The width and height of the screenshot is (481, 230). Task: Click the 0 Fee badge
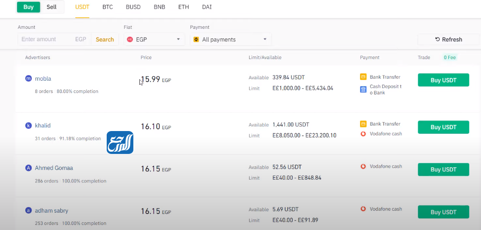tap(450, 57)
